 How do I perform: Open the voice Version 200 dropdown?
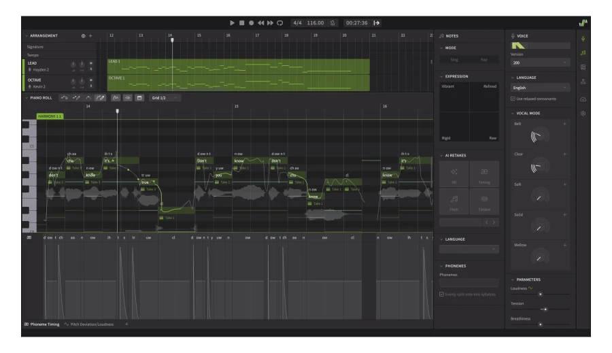click(x=540, y=63)
